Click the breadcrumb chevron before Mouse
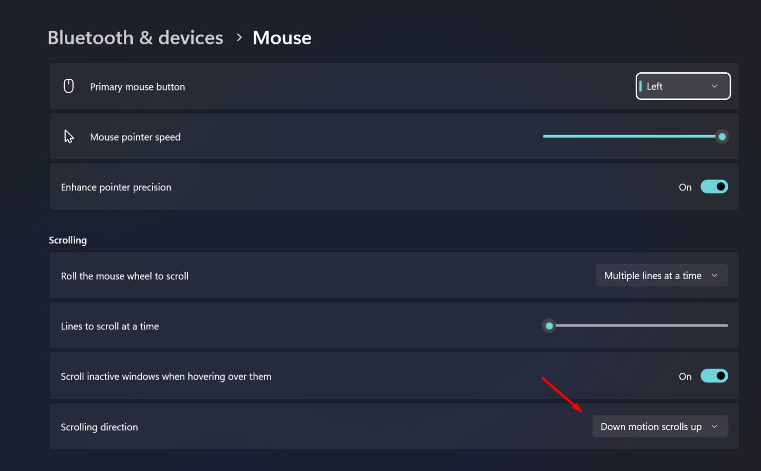Image resolution: width=761 pixels, height=471 pixels. point(239,38)
